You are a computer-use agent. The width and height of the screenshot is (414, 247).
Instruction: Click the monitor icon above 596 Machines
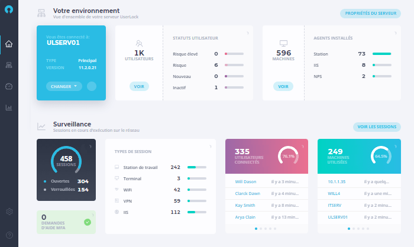pos(283,43)
